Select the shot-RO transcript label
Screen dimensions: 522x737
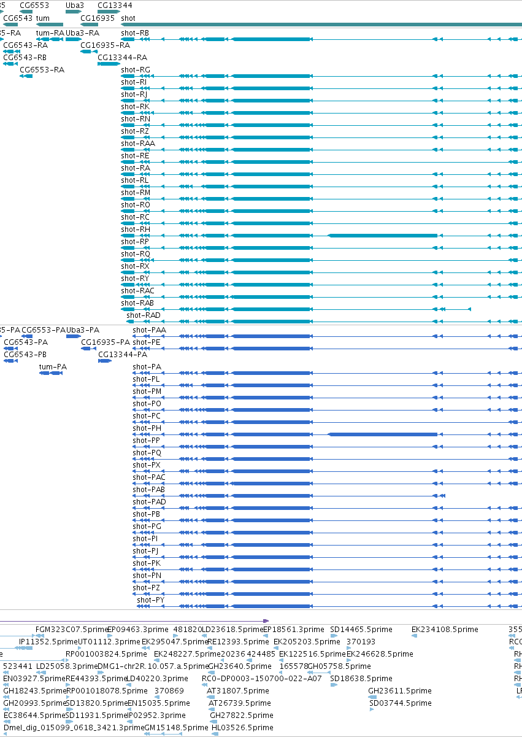point(136,204)
